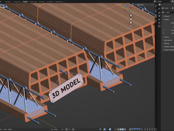Collapse the Surface panel
Viewport: 174px width, 131px height.
point(168,20)
